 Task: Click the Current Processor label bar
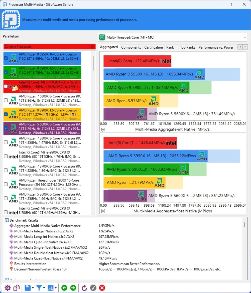pyautogui.click(x=49, y=47)
